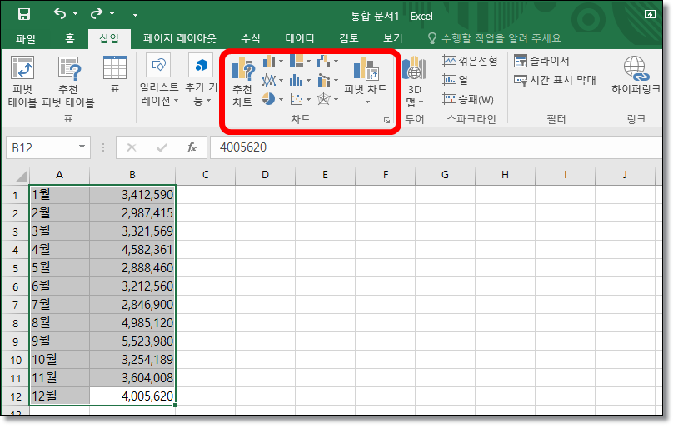
Task: Click the 3D 맵 button
Action: tap(414, 82)
